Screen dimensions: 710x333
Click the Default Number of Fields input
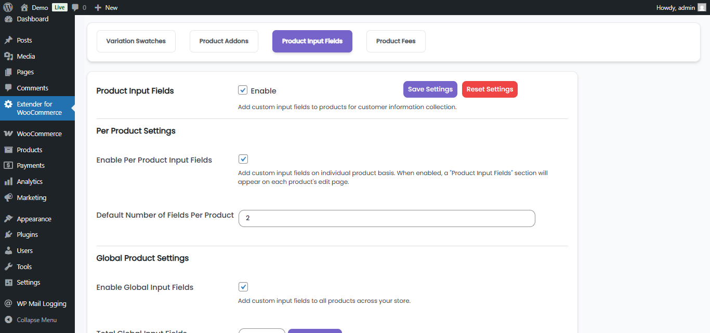coord(386,218)
